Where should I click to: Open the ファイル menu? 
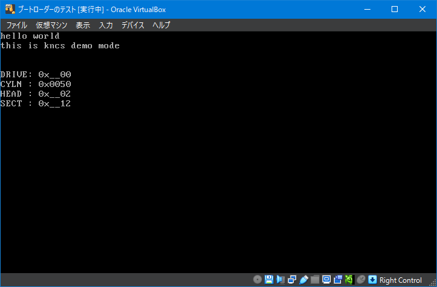pyautogui.click(x=17, y=25)
